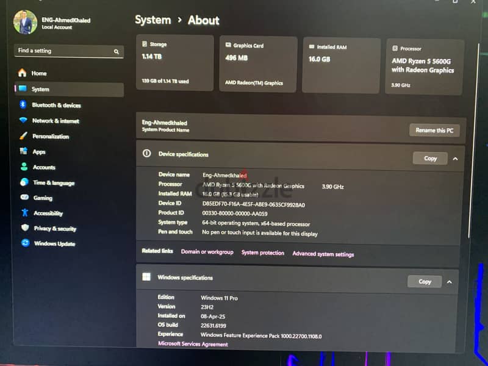This screenshot has width=488, height=366.
Task: Click the Device ID value
Action: click(254, 204)
